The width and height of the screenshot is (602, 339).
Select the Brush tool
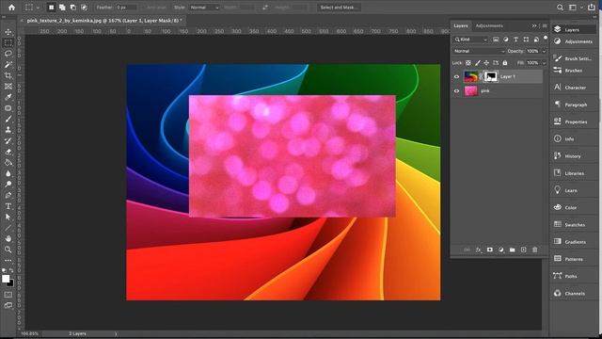[x=8, y=120]
